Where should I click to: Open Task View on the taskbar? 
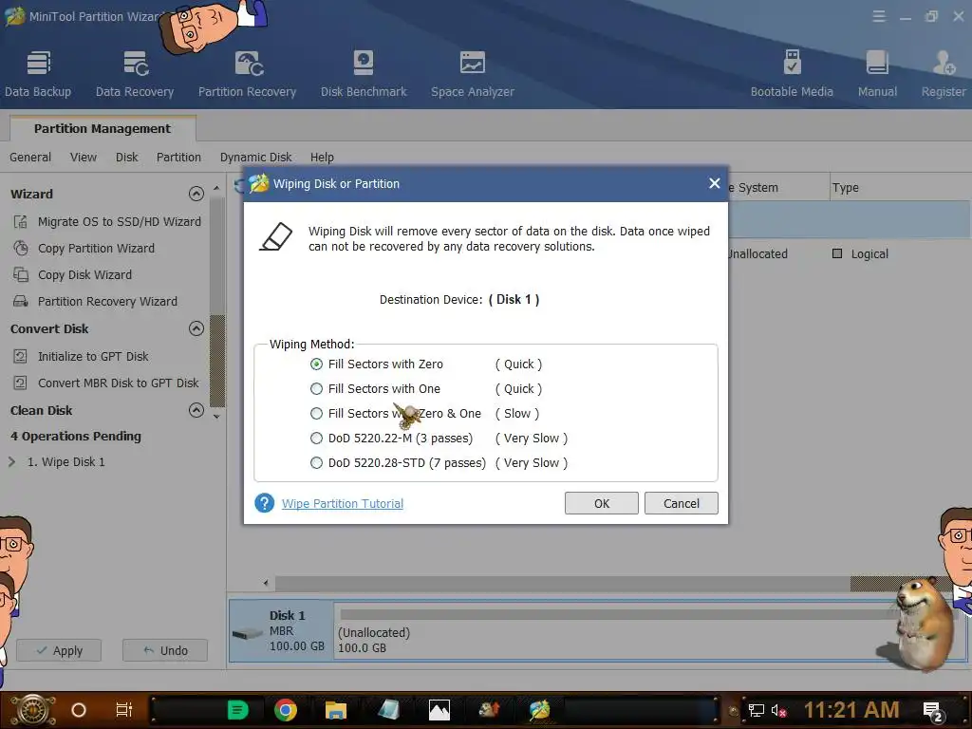pos(124,710)
